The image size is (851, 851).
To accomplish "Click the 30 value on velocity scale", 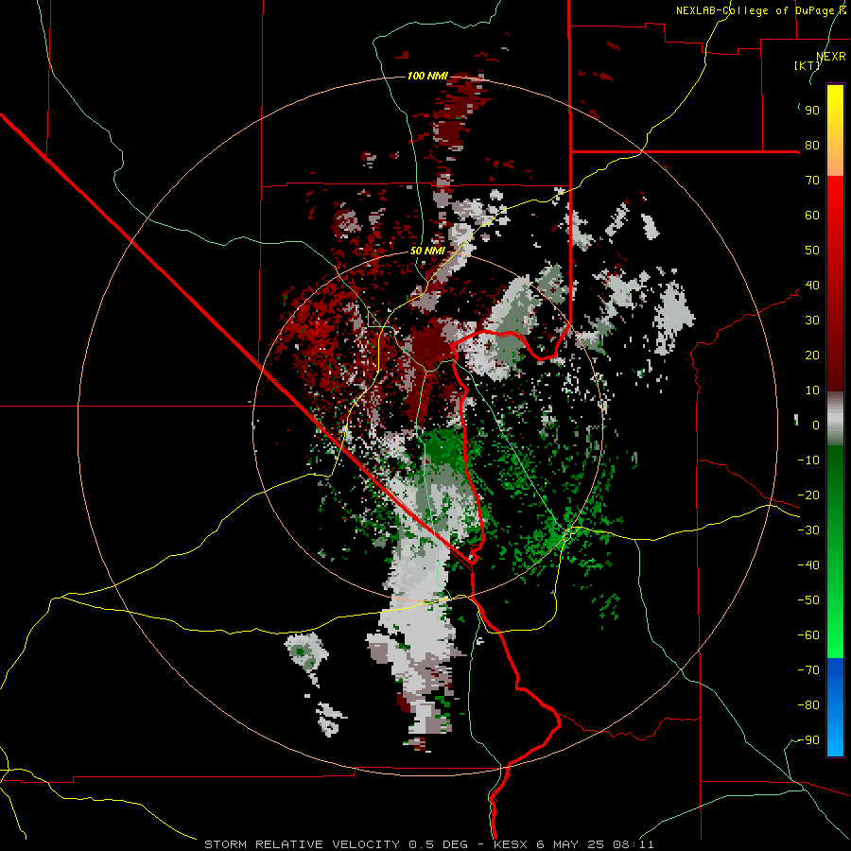I will (x=812, y=321).
